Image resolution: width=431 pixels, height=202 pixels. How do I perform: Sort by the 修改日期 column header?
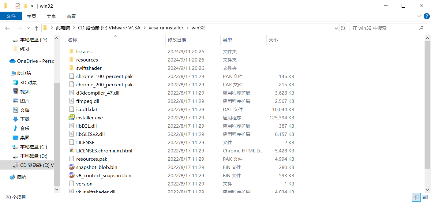tap(177, 40)
